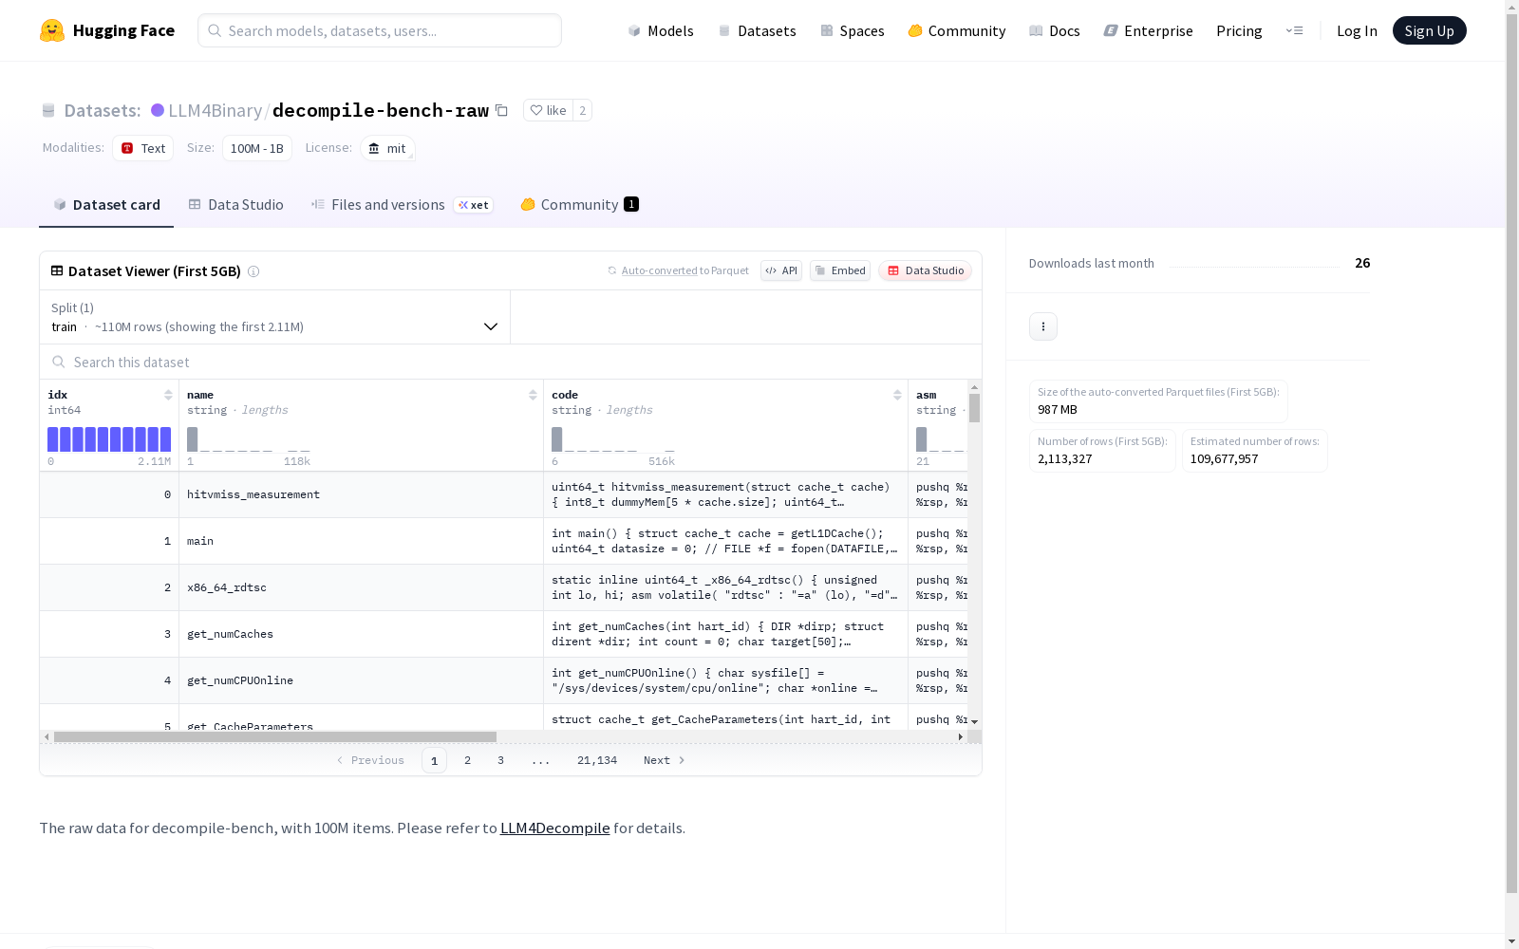Click the Parquet size value 987 MB
Screen dimensions: 1519x949
(1058, 409)
